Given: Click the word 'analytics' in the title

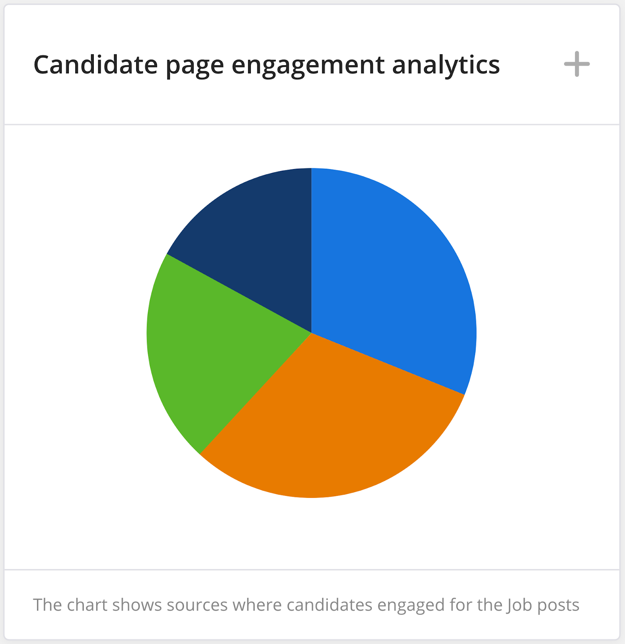Looking at the screenshot, I should click(x=446, y=65).
